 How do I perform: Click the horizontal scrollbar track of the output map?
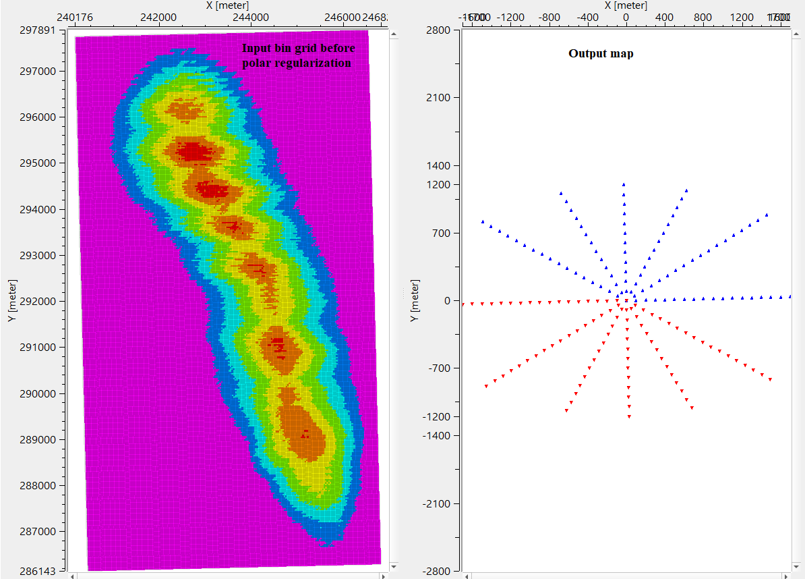point(627,575)
